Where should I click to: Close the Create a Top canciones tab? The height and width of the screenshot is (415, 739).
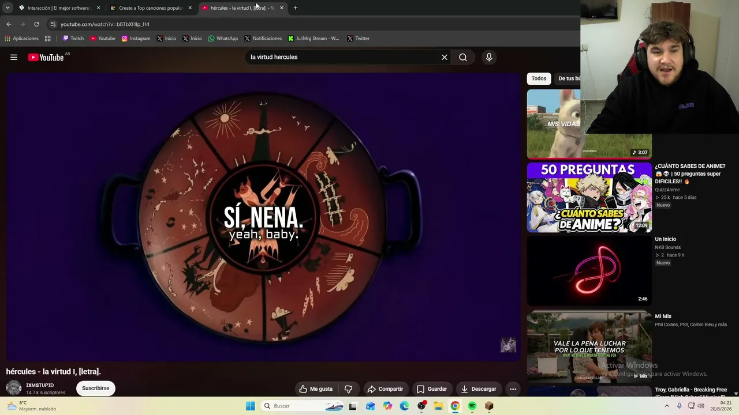(190, 8)
